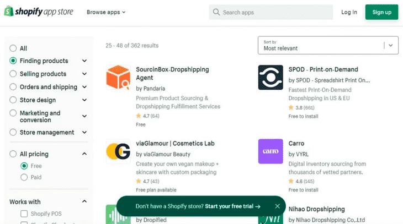Open viaGlamour | Cosmetics Lab title link
The width and height of the screenshot is (403, 224).
click(x=175, y=144)
